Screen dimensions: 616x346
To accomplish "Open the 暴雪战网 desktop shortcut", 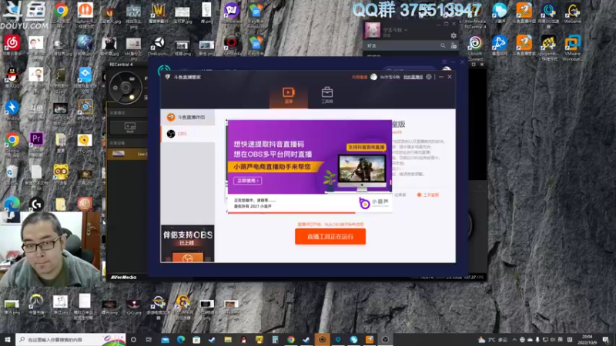I will click(499, 45).
